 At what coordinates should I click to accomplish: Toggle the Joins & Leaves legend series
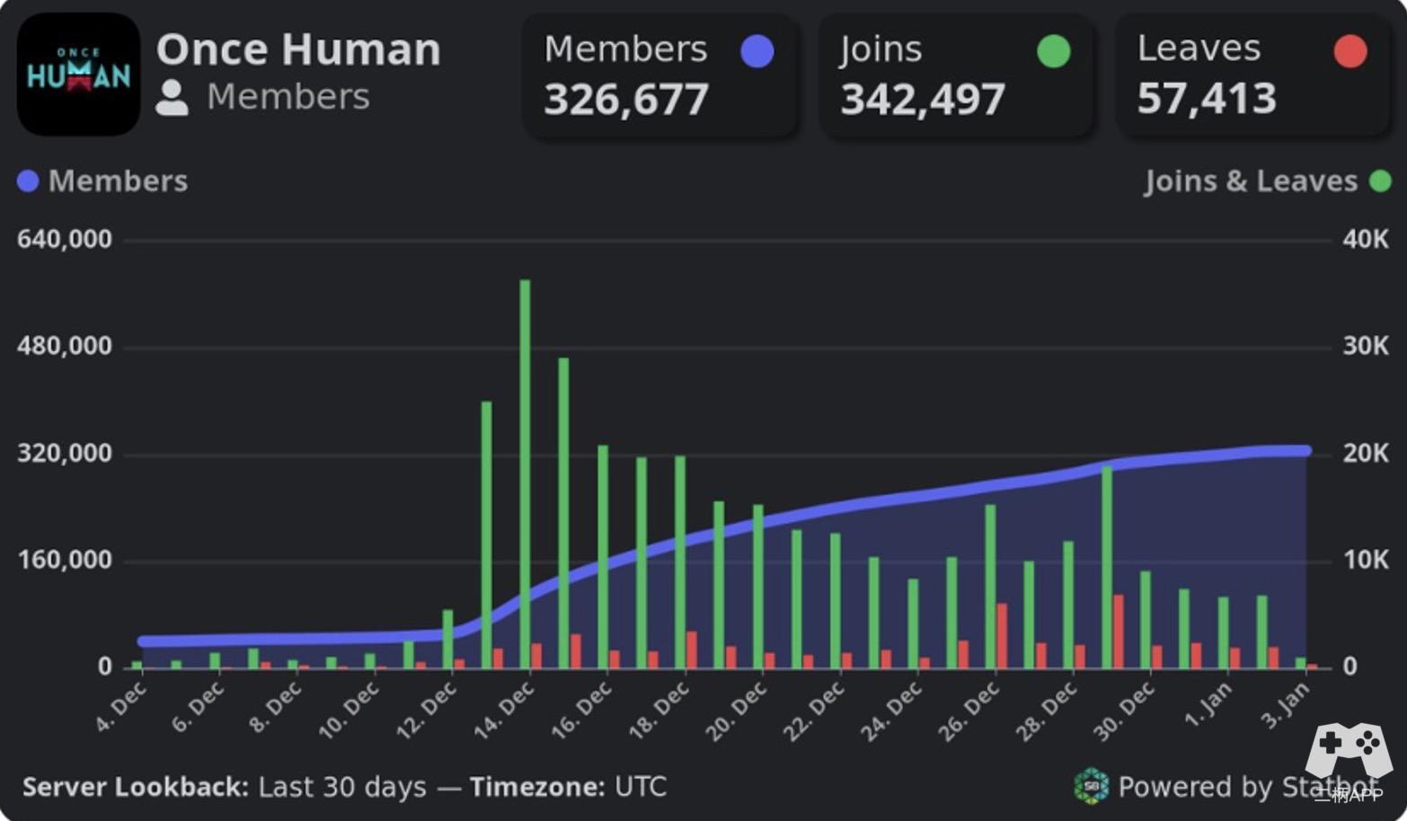pos(1265,181)
